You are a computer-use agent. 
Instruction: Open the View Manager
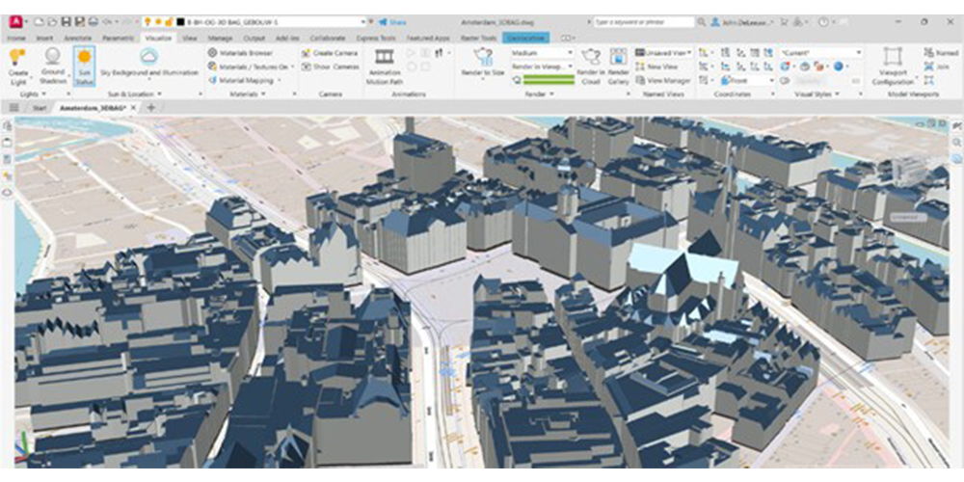(667, 81)
